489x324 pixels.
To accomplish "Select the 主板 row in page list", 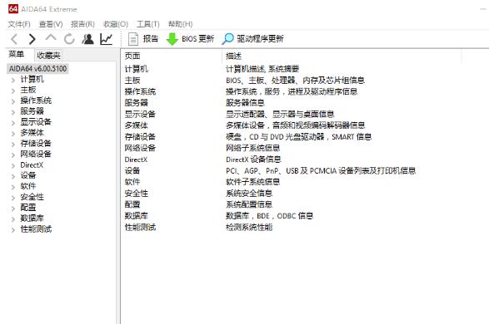I will point(132,81).
